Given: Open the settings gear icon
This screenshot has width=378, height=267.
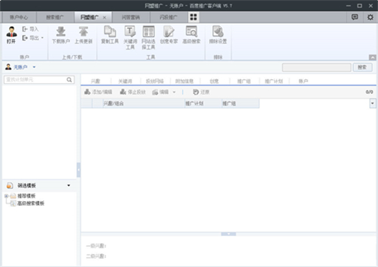Looking at the screenshot, I should [370, 17].
